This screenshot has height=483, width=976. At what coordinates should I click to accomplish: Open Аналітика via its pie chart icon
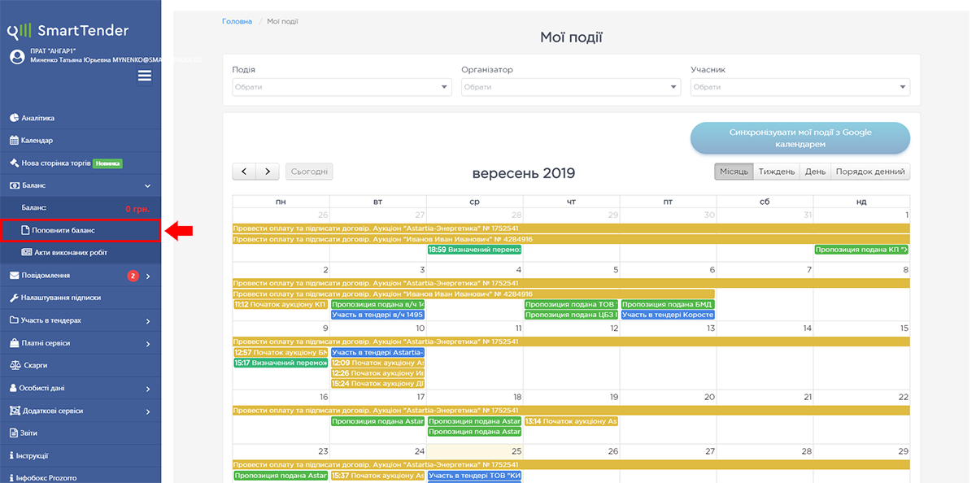[x=14, y=118]
